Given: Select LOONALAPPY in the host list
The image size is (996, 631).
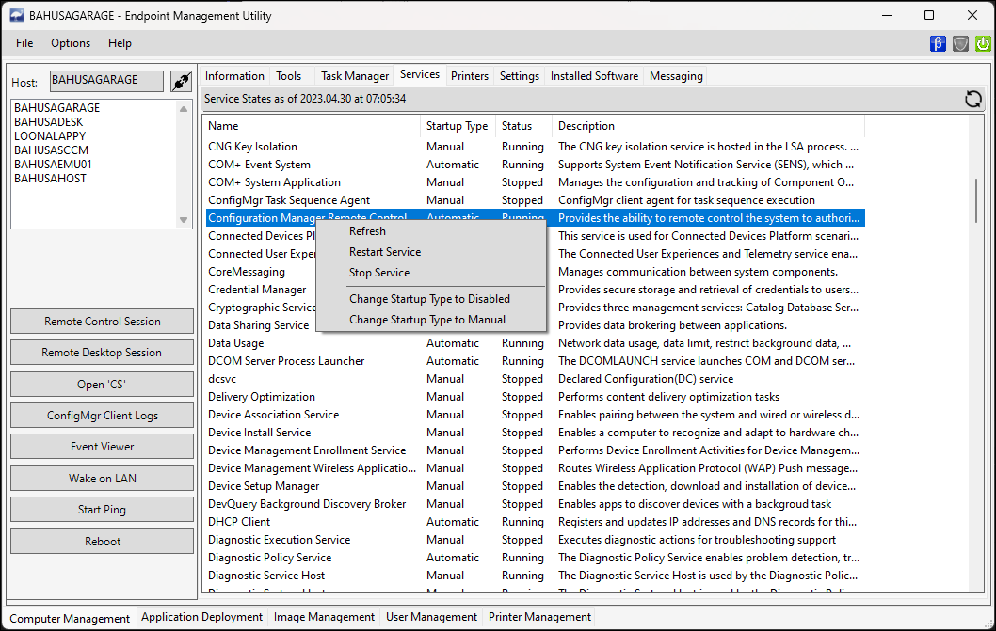Looking at the screenshot, I should pyautogui.click(x=50, y=135).
